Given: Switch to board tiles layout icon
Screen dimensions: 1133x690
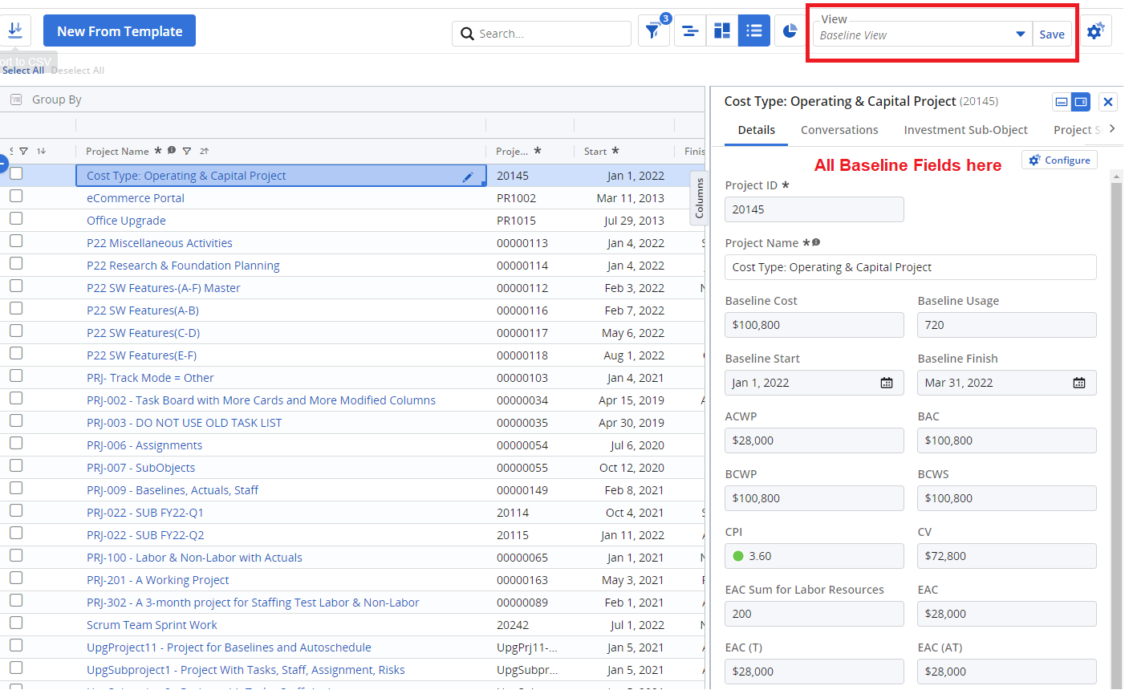Looking at the screenshot, I should 722,31.
